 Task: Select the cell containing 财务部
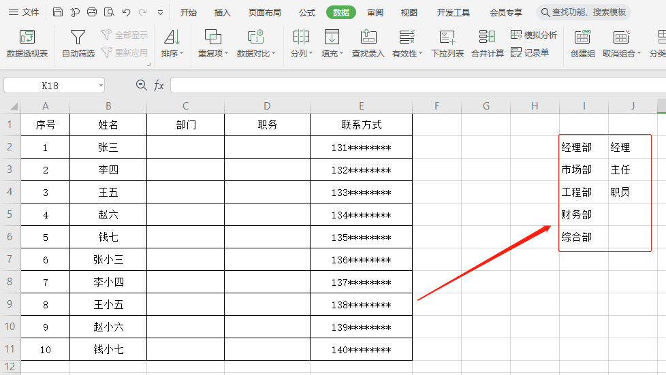[x=584, y=214]
